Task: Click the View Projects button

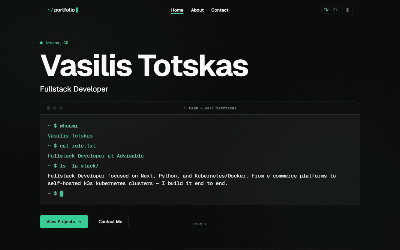Action: 64,222
